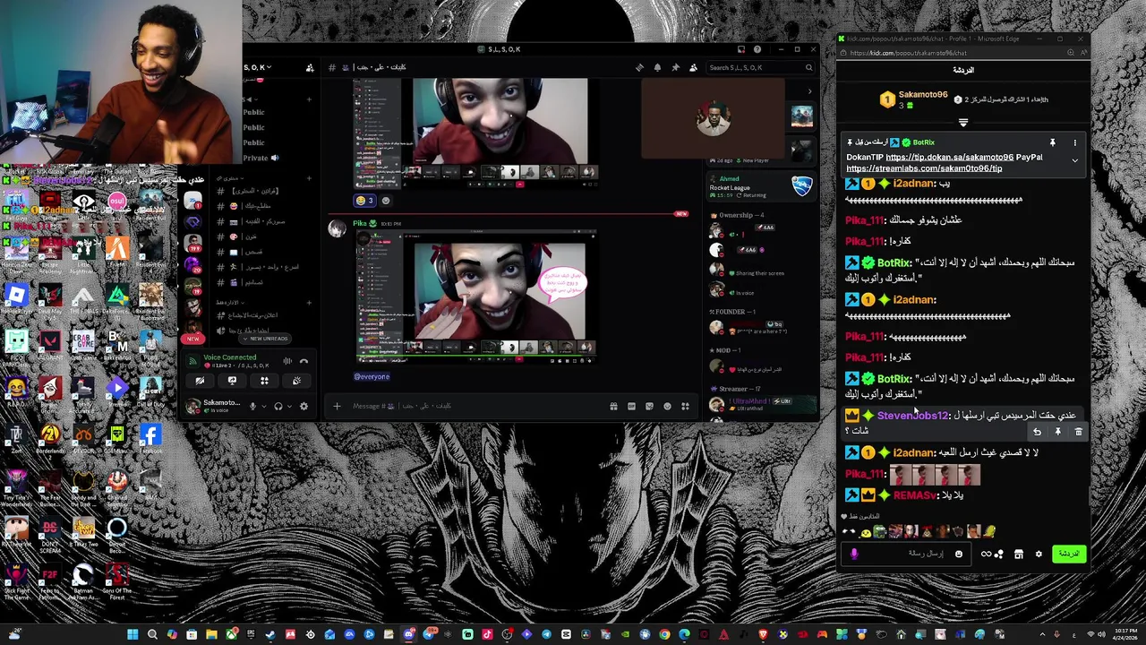Click the NEW unread servers badge
The image size is (1146, 645).
(192, 339)
